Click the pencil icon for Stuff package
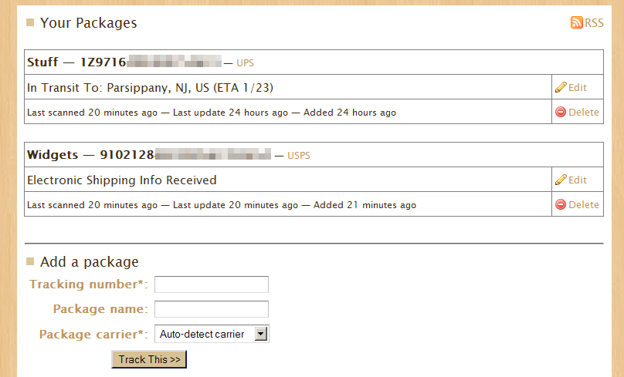The width and height of the screenshot is (624, 377). click(x=561, y=87)
